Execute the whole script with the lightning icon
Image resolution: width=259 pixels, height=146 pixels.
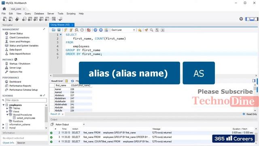pyautogui.click(x=66, y=30)
